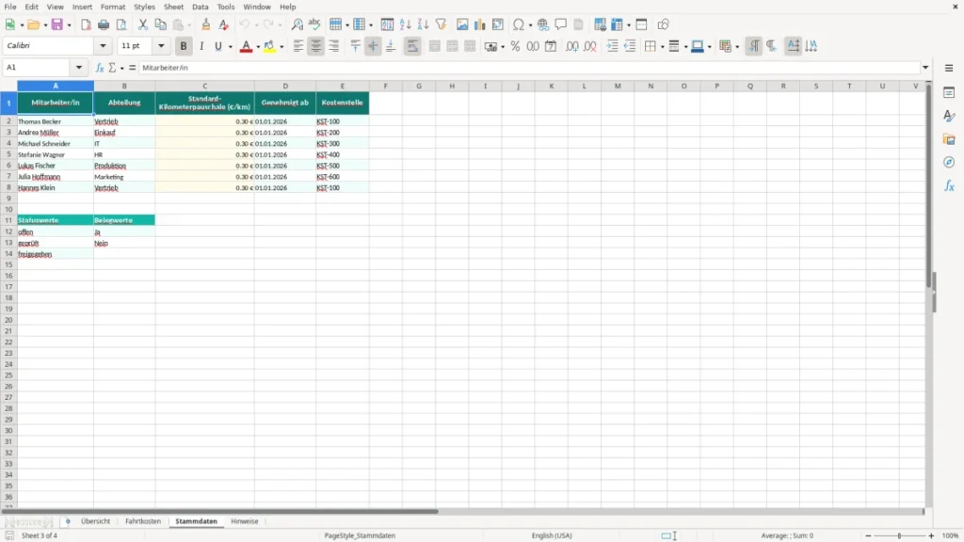Select the Statuswerte header cell

tap(56, 220)
